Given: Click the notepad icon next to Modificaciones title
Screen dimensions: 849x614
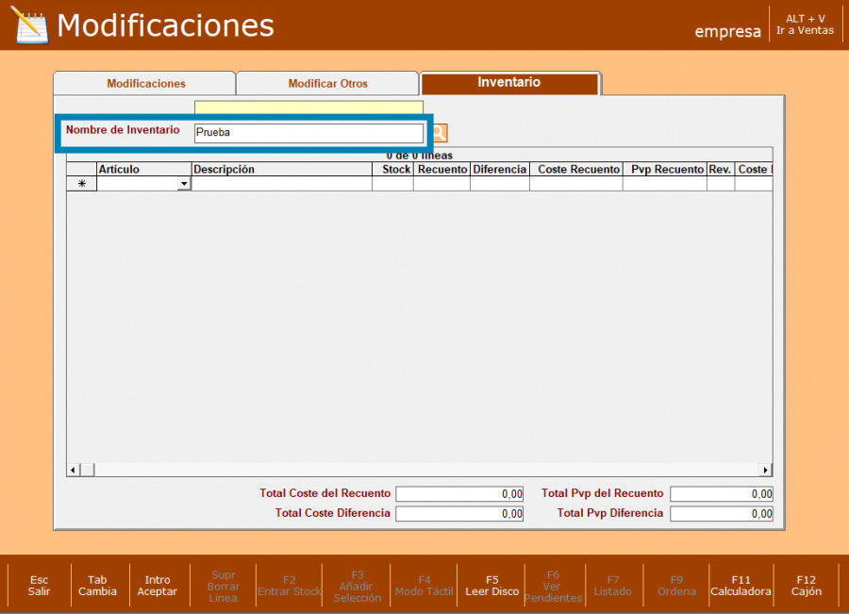Looking at the screenshot, I should [29, 25].
